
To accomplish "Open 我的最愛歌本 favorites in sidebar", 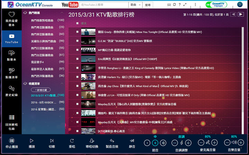I will 11,19.
